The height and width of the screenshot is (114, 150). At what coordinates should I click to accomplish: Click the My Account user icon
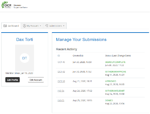(x=24, y=26)
